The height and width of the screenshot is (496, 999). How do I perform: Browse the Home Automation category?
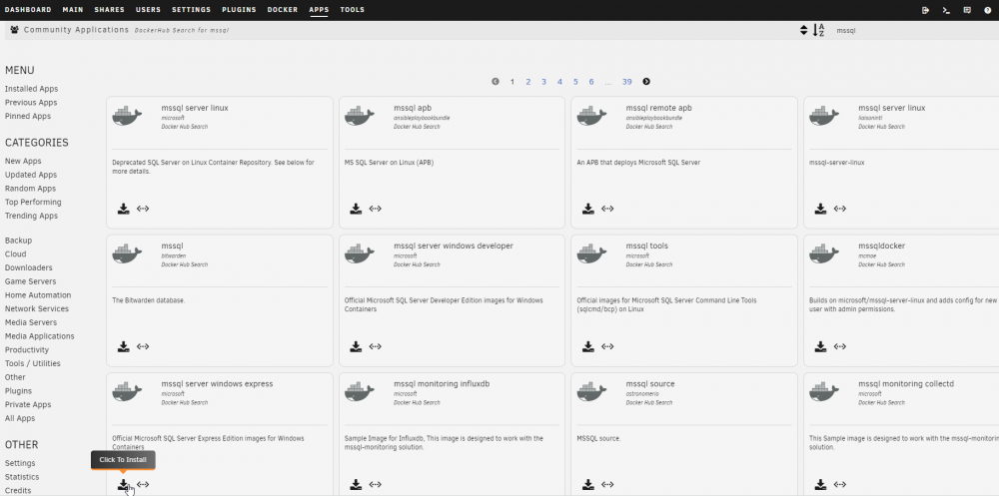[x=38, y=294]
